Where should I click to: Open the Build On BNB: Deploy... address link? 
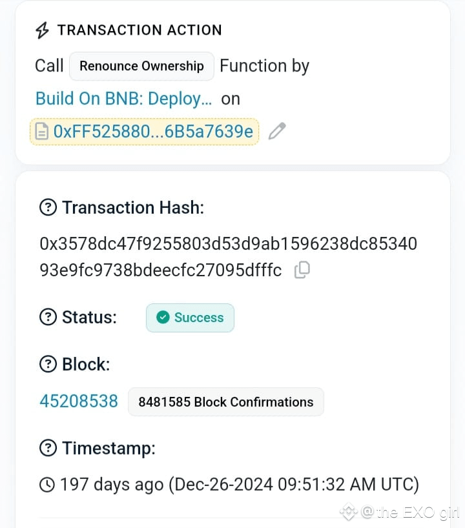(123, 99)
